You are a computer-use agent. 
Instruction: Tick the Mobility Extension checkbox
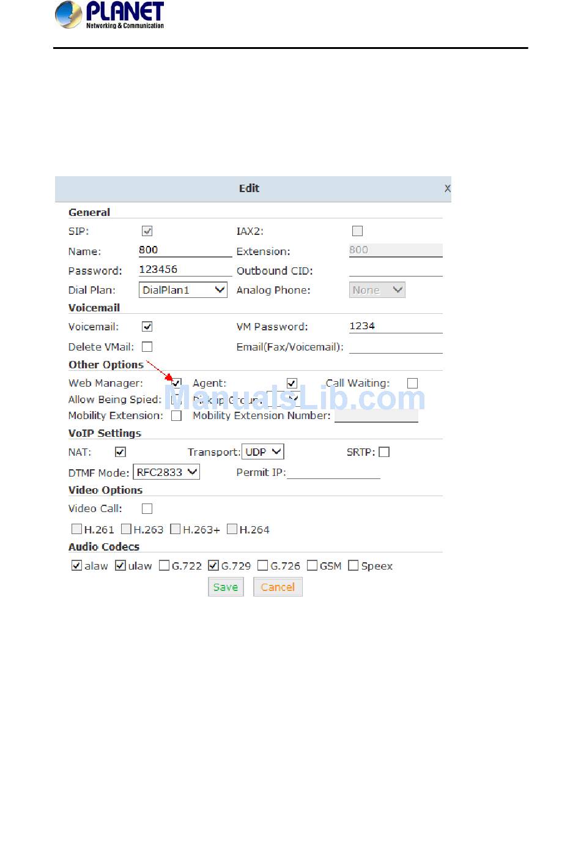177,416
